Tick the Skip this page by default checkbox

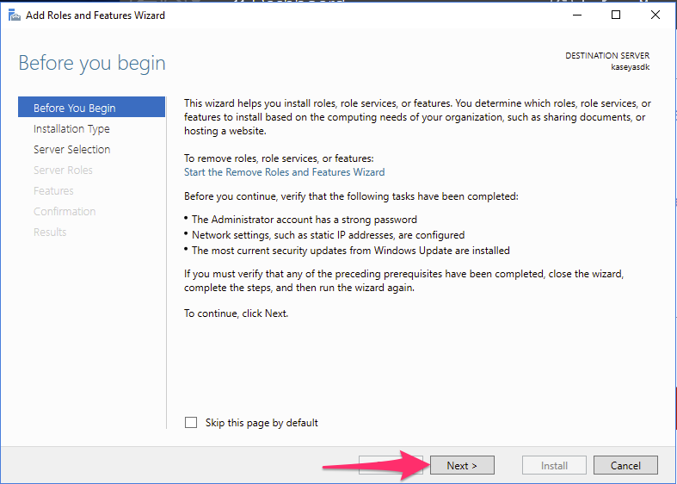(x=191, y=422)
